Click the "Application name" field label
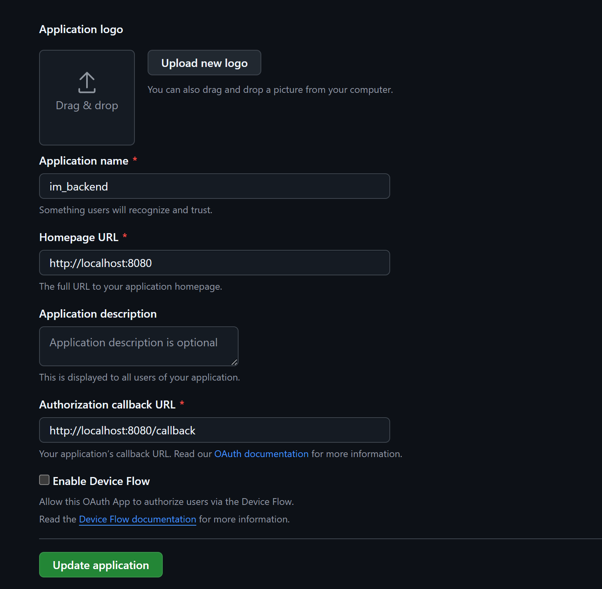 (x=84, y=161)
